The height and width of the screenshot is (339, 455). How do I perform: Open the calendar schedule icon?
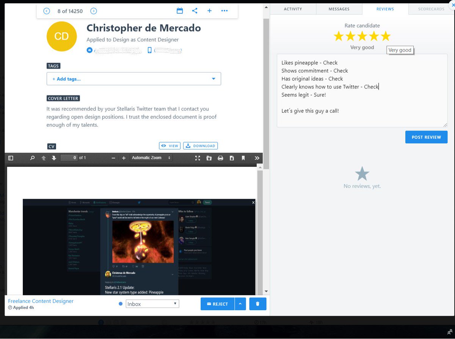click(x=180, y=11)
